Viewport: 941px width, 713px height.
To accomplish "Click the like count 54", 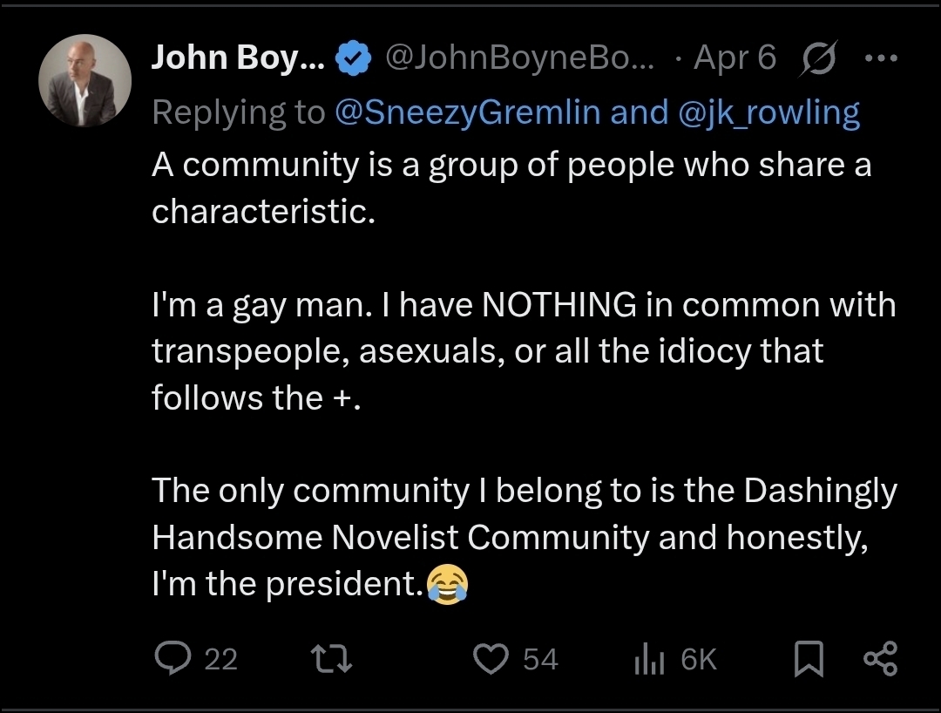I will [x=540, y=659].
